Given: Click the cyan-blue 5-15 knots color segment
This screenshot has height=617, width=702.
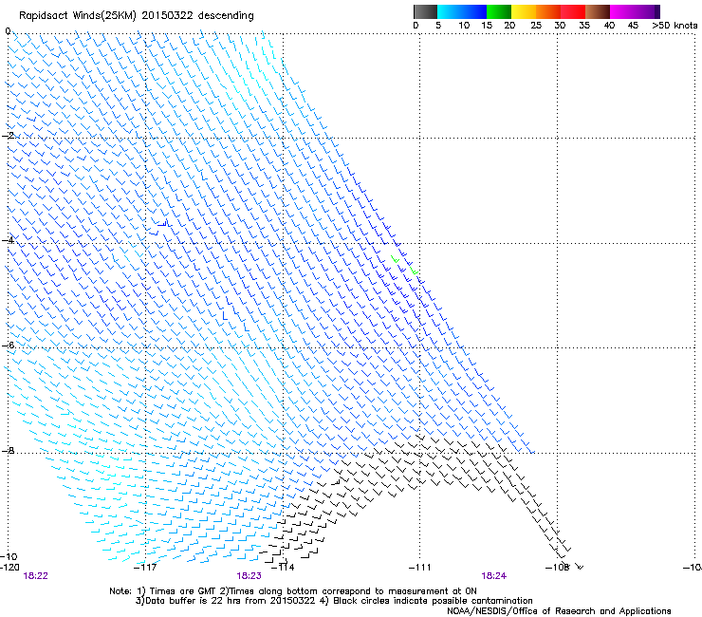Looking at the screenshot, I should 462,11.
